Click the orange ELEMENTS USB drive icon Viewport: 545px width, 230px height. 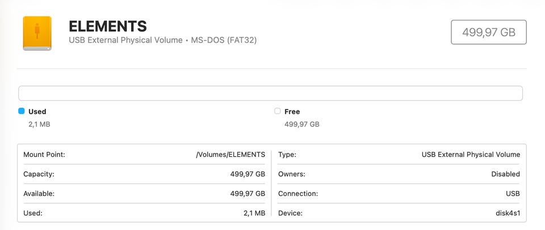(37, 33)
